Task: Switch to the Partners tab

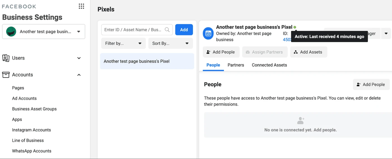Action: pos(236,65)
